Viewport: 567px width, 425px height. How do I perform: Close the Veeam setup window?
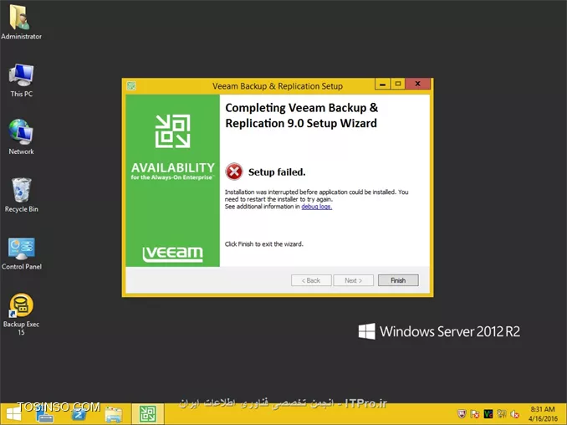click(417, 84)
